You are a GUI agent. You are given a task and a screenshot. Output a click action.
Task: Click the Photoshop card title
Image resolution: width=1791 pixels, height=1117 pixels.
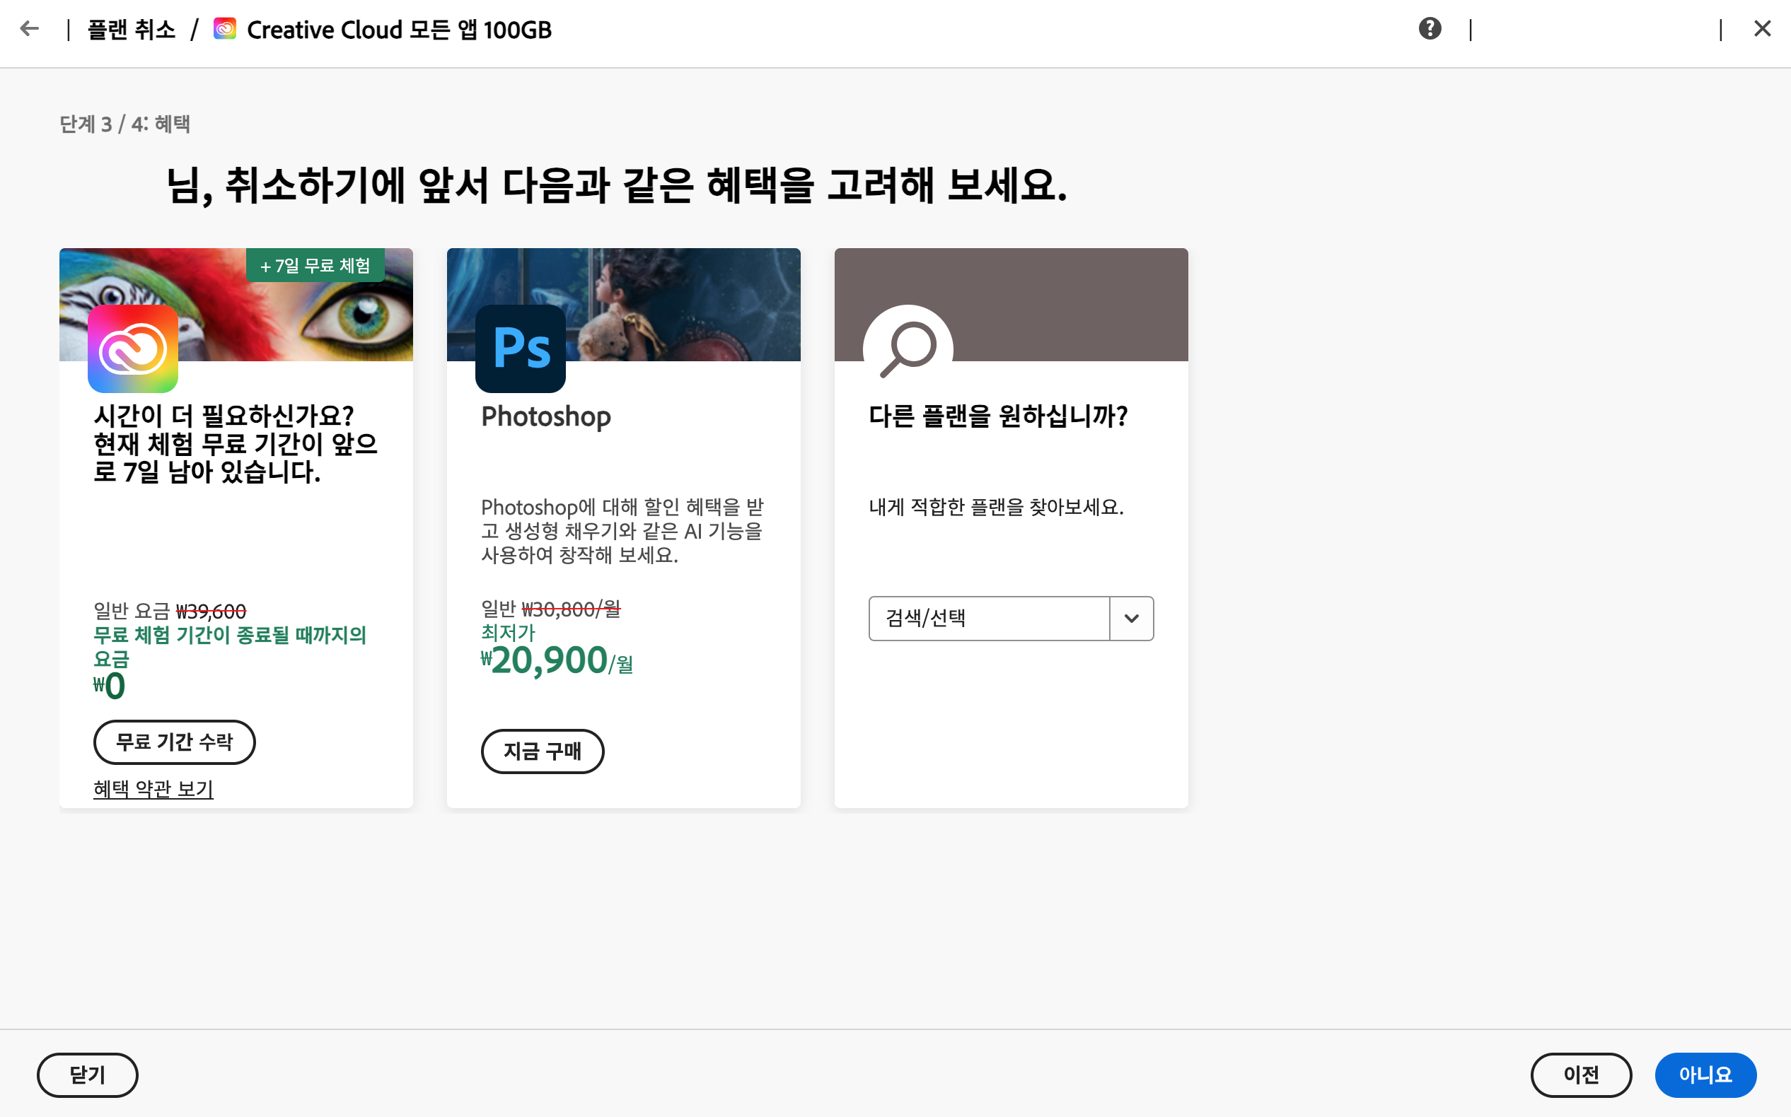click(546, 416)
